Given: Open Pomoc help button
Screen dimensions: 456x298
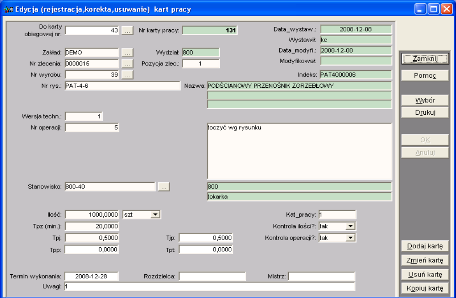Looking at the screenshot, I should pos(425,76).
